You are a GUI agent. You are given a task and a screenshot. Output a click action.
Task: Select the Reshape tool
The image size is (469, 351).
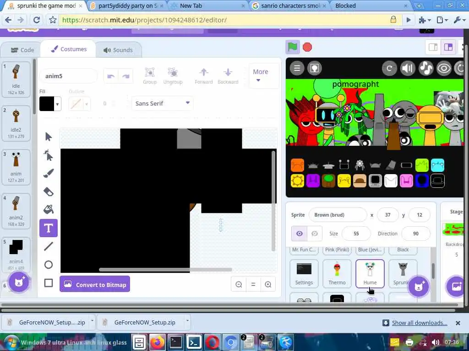point(48,155)
